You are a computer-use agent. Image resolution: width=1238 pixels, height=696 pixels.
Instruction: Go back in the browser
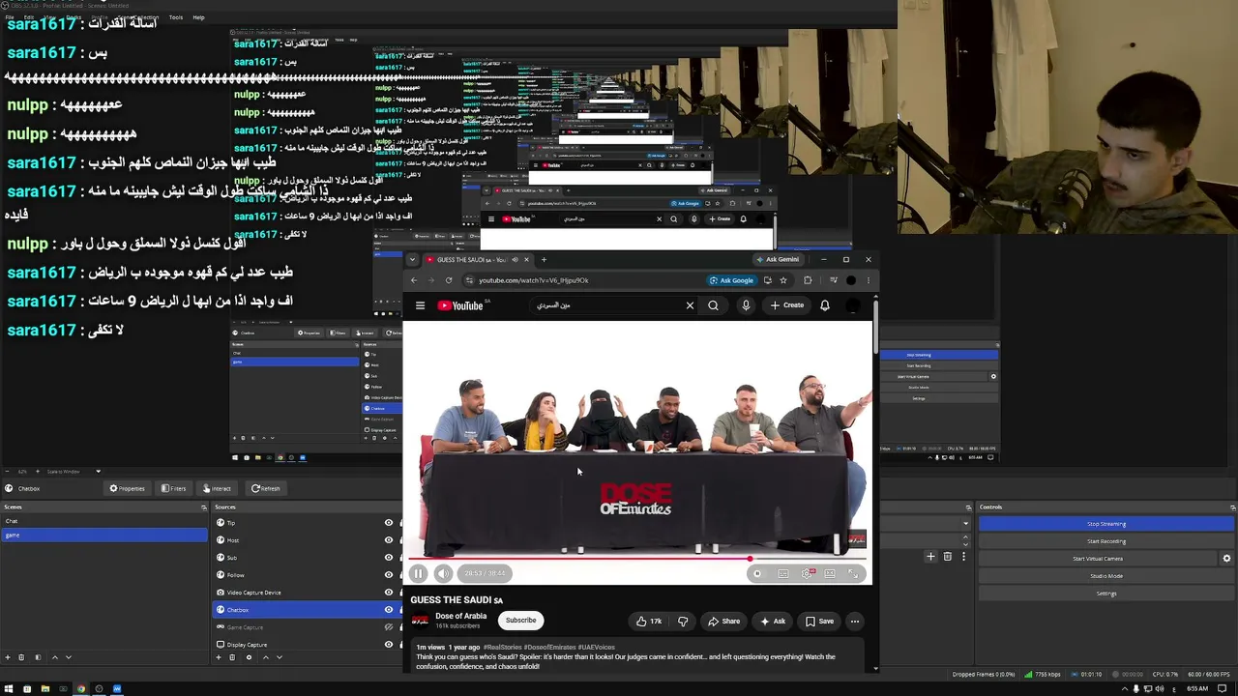click(x=414, y=280)
